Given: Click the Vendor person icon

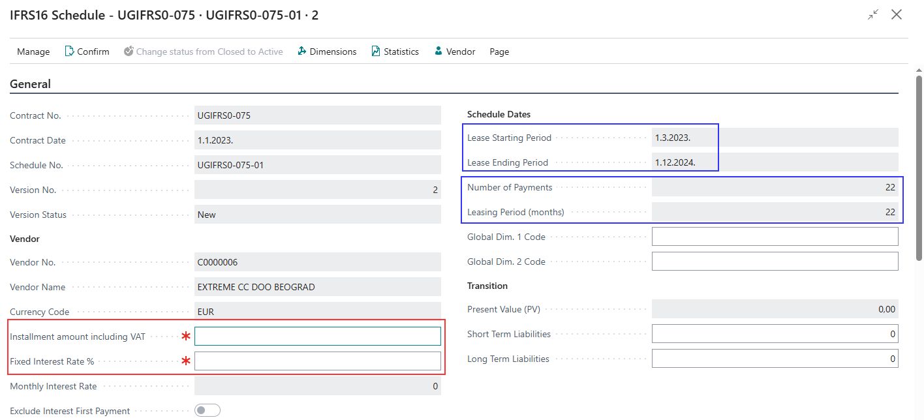Looking at the screenshot, I should pyautogui.click(x=439, y=51).
